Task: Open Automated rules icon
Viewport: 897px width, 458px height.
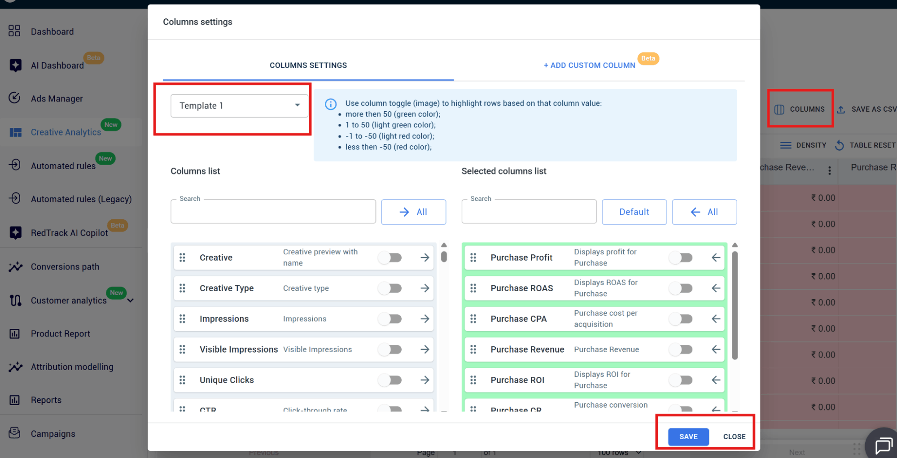Action: click(14, 165)
